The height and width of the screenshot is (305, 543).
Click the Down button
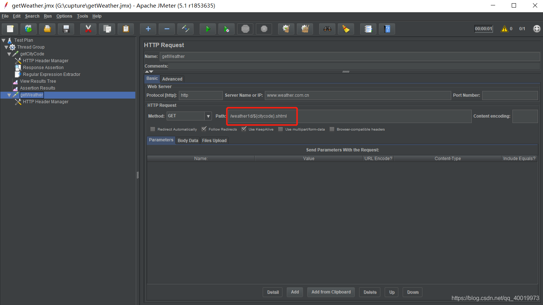tap(413, 292)
